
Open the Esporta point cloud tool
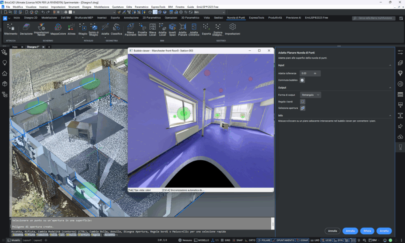[206, 29]
